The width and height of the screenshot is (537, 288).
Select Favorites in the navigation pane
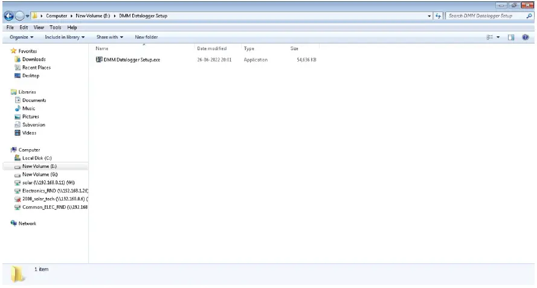point(28,51)
